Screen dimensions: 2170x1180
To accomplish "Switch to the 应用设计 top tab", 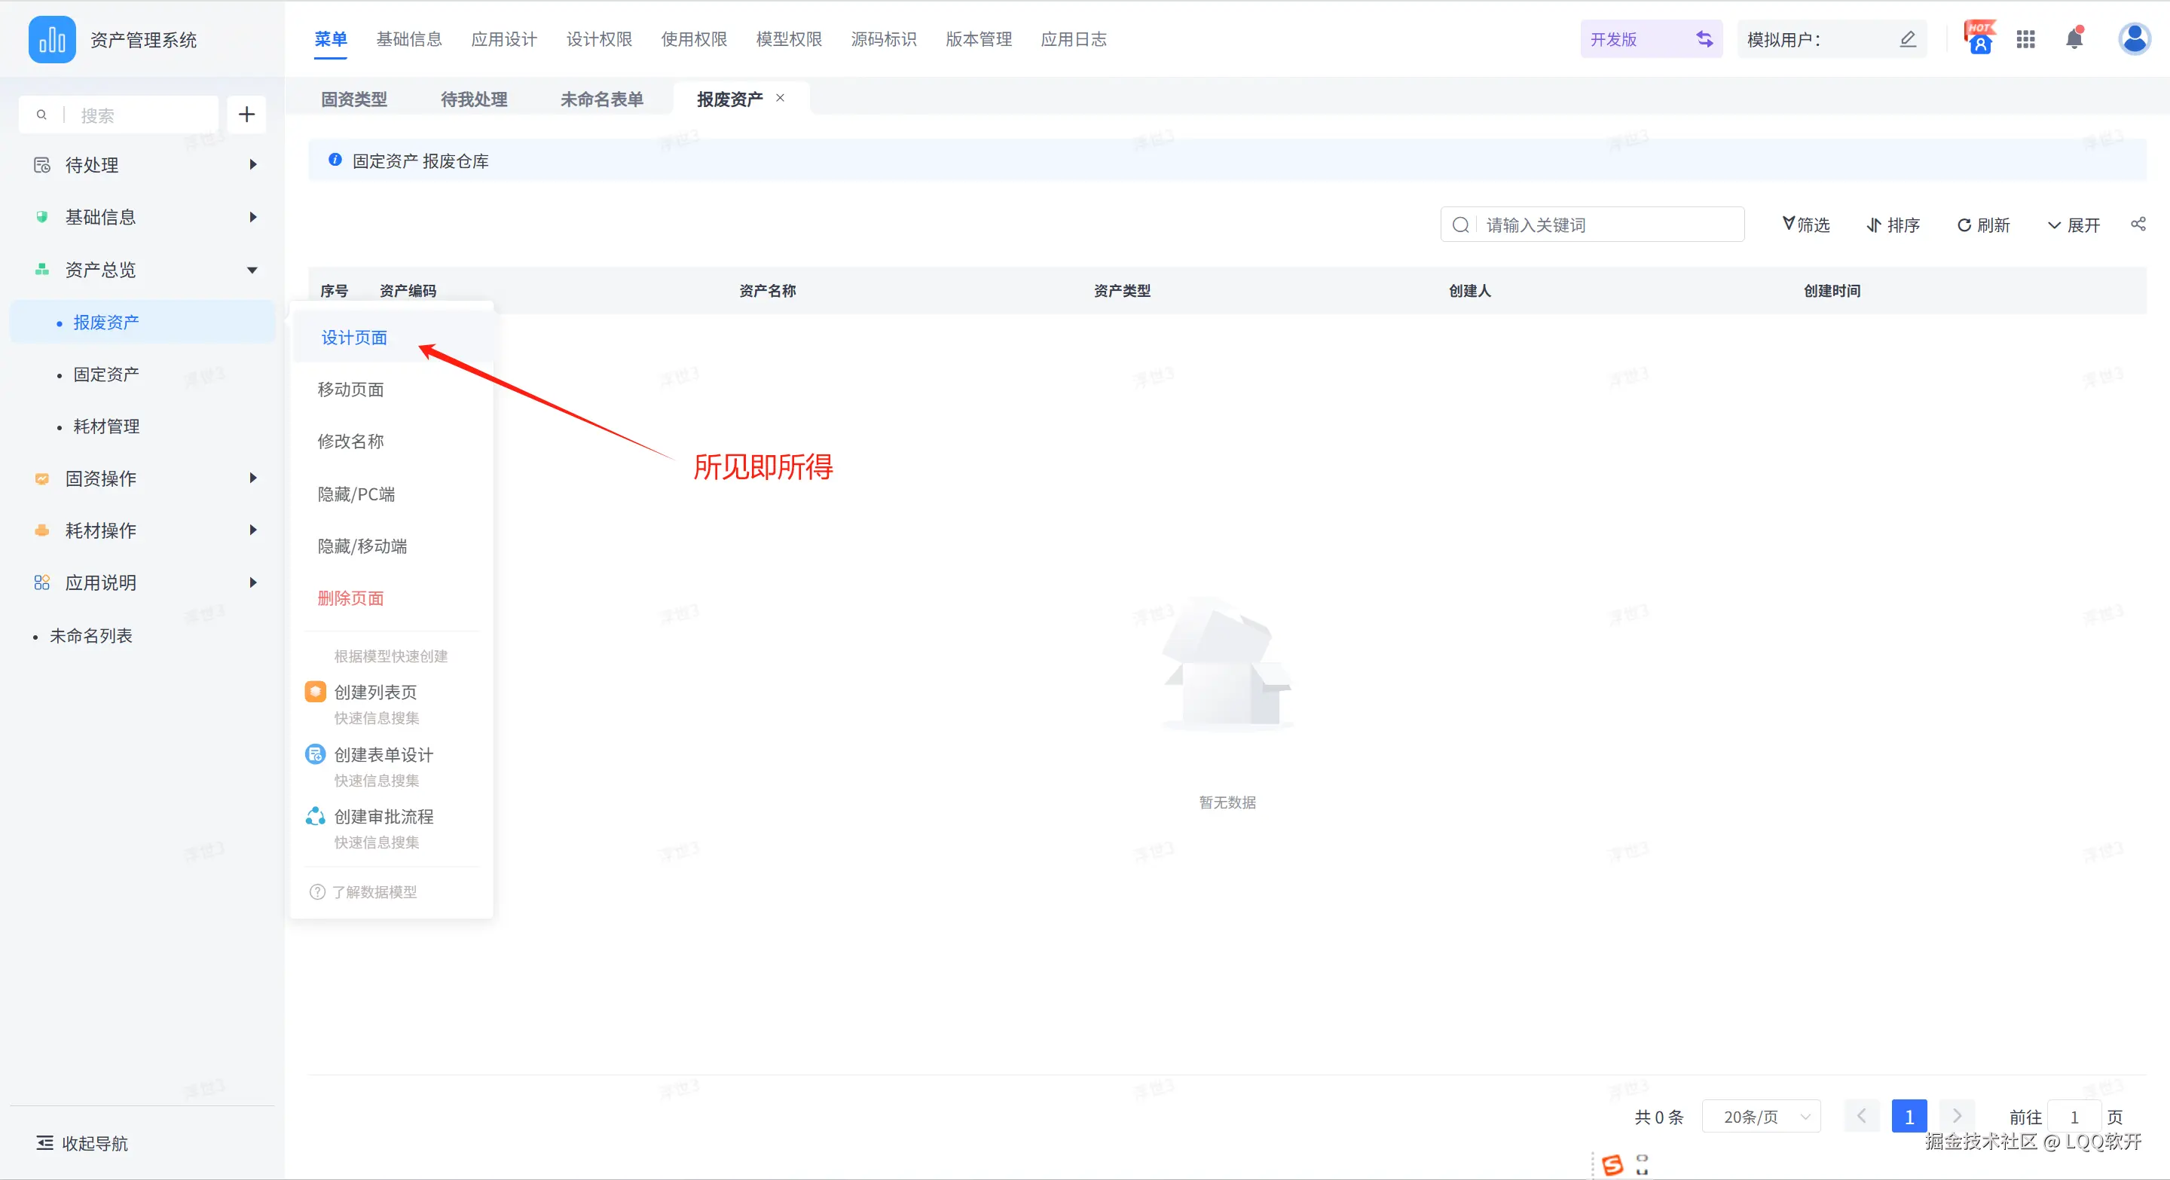I will [x=504, y=38].
